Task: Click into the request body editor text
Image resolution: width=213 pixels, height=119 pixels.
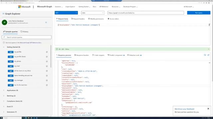Action: 79,25
